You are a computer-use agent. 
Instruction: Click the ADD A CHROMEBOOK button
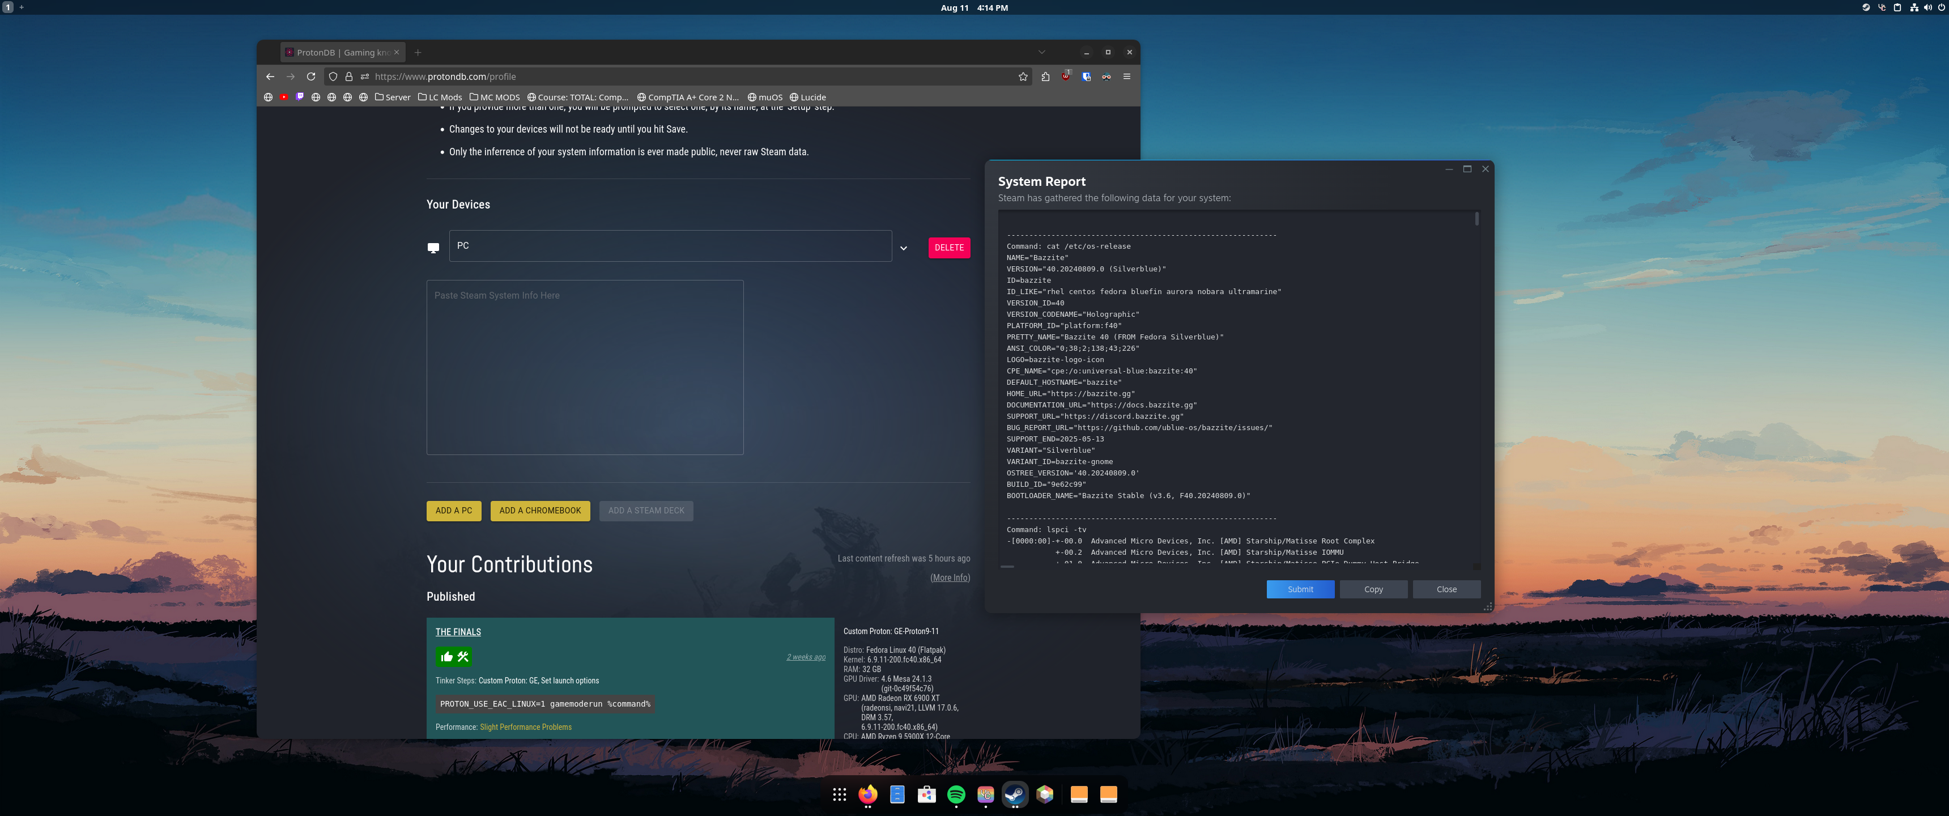click(539, 510)
